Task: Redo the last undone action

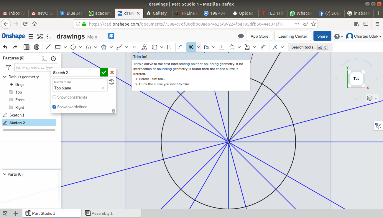Action: point(15,47)
